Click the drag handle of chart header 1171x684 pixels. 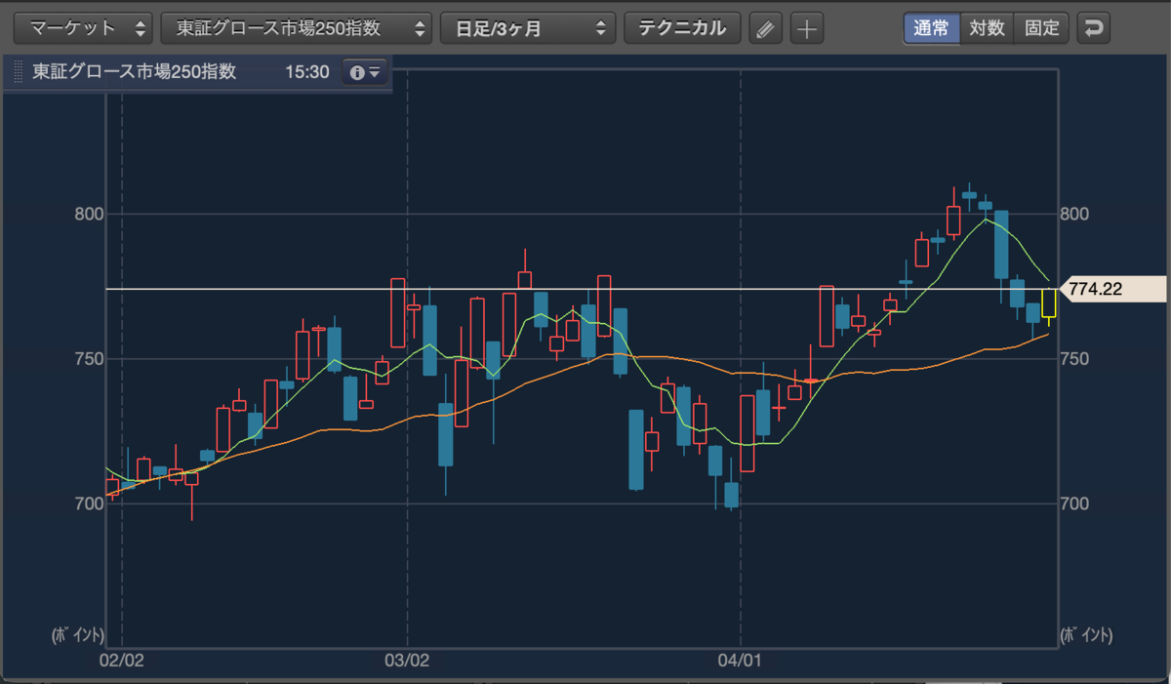click(18, 73)
